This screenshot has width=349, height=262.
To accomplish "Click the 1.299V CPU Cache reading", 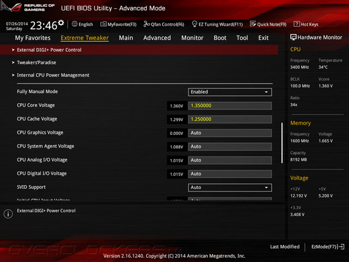I will click(x=177, y=120).
